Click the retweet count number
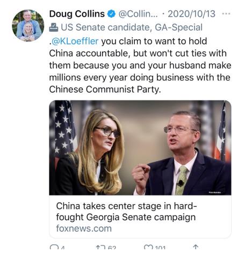This screenshot has height=260, width=252. coord(112,248)
